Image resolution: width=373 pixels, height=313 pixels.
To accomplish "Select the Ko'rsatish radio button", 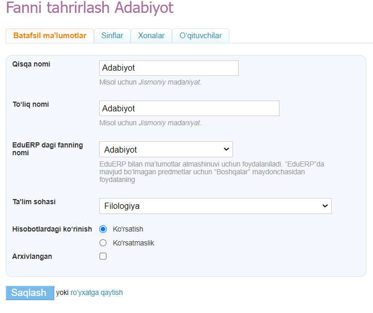I will [103, 229].
